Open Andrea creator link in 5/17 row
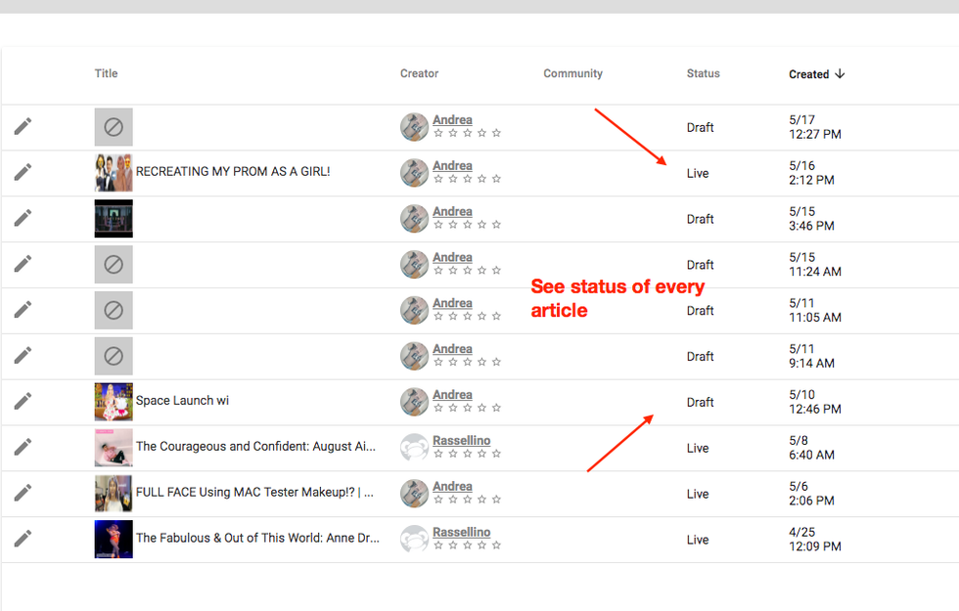Image resolution: width=959 pixels, height=611 pixels. click(x=452, y=120)
